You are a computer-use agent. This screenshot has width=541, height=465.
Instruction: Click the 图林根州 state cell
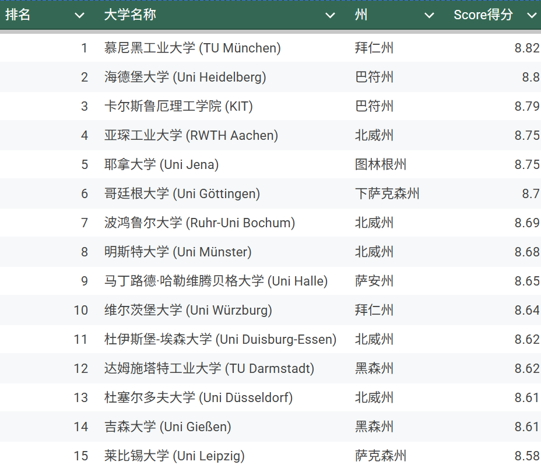tap(381, 164)
